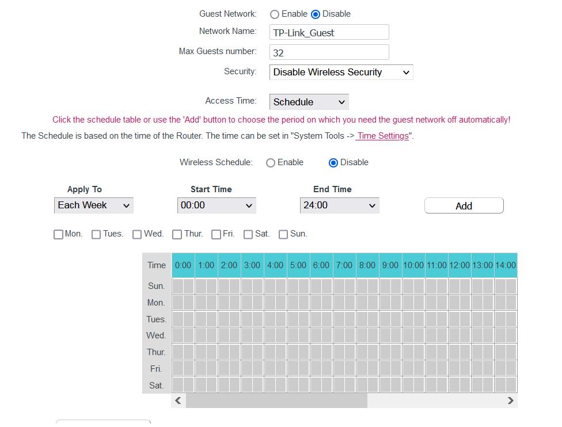
Task: Open the Time Settings link
Action: (x=382, y=136)
